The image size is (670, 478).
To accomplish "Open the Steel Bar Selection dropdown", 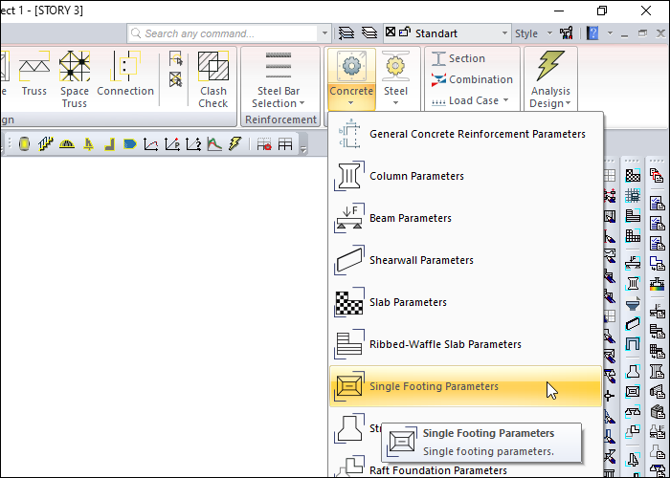I will pyautogui.click(x=279, y=79).
